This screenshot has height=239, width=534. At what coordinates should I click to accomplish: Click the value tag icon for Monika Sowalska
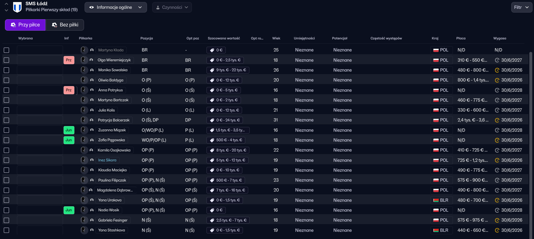pos(212,70)
